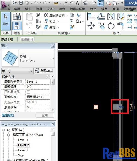Click the Cut scissors icon in clipboard panel

pos(38,15)
